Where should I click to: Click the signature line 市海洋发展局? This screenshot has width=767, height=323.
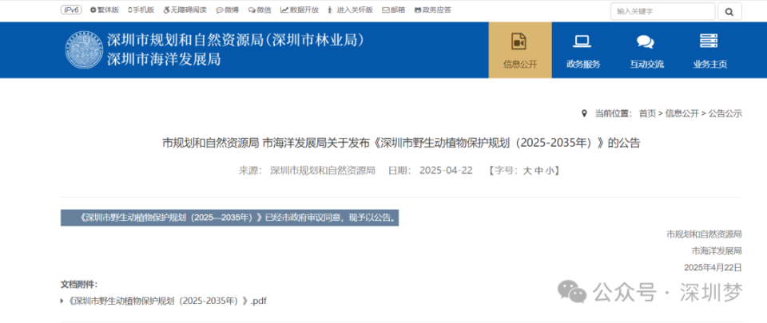717,250
